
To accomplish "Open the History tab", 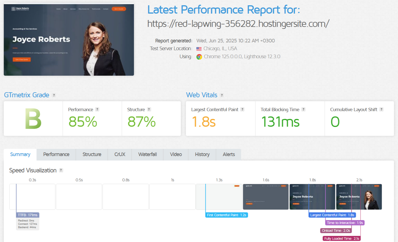I will [202, 154].
